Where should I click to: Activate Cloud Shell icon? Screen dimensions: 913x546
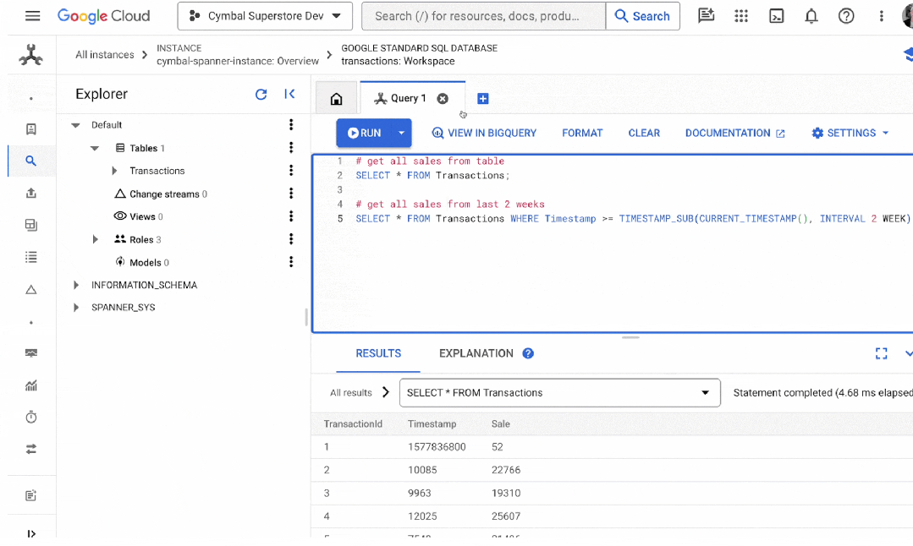(x=776, y=16)
